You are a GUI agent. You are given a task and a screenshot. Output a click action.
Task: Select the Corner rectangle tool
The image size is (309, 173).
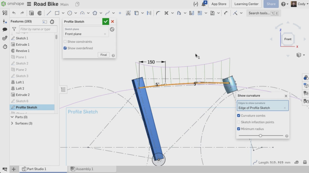pyautogui.click(x=57, y=13)
